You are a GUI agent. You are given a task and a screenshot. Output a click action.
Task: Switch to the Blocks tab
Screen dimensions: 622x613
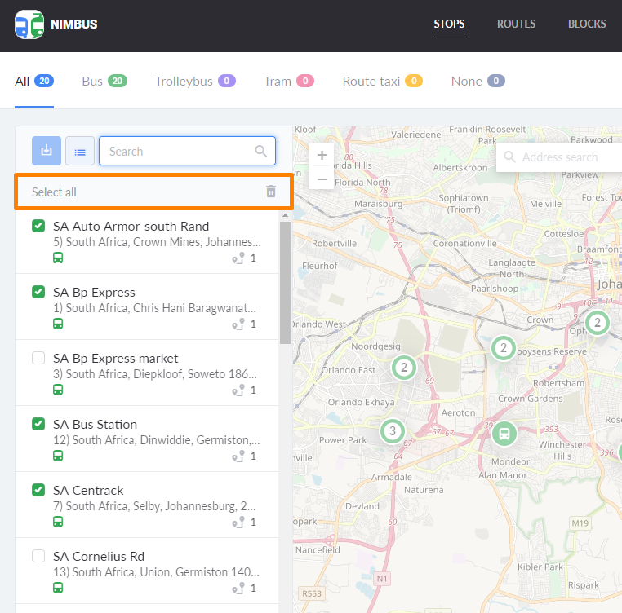(587, 24)
